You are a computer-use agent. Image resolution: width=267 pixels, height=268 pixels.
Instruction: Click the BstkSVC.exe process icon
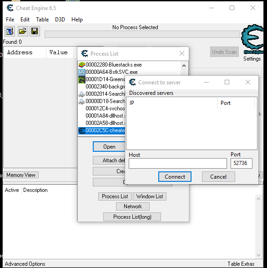pos(82,72)
